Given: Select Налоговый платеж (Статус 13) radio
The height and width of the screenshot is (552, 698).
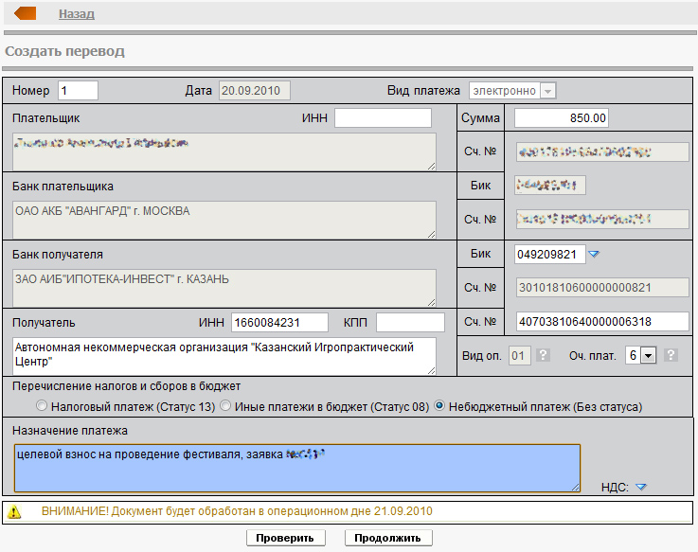Looking at the screenshot, I should [x=42, y=406].
